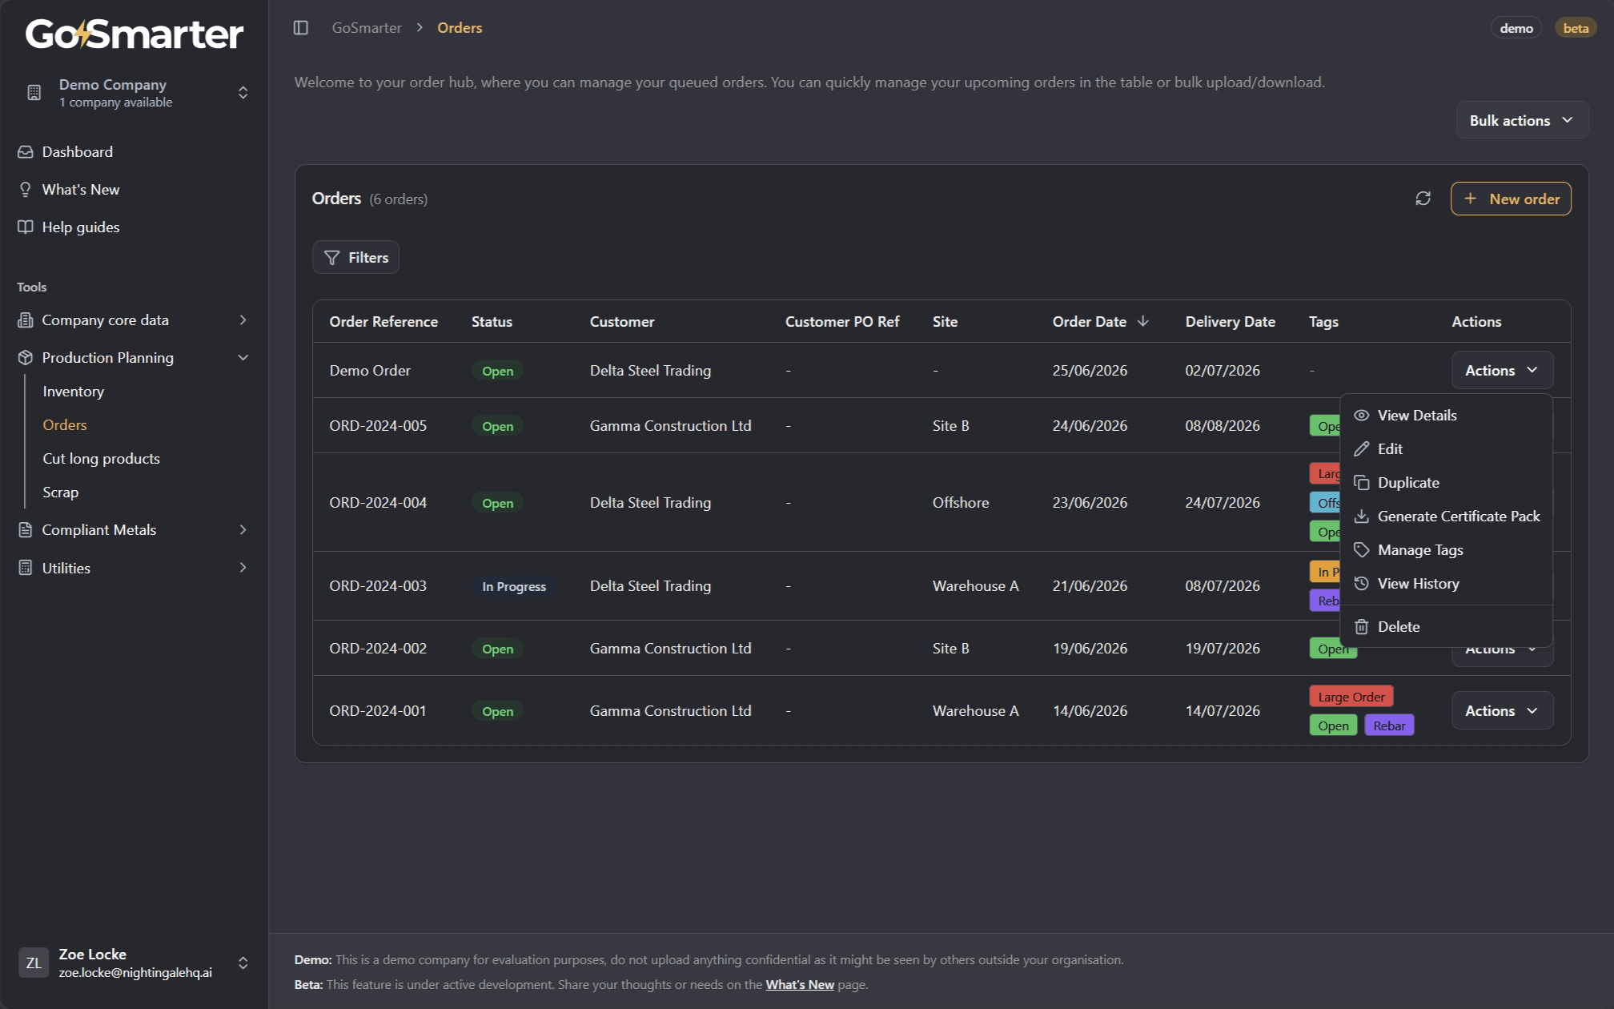Choose Delete from the actions menu
Screen dimensions: 1614x1009
click(x=1446, y=627)
